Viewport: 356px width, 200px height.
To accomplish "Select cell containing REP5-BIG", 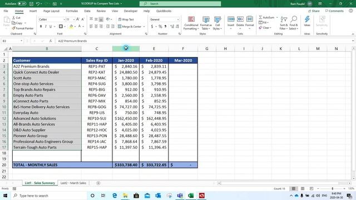I will 97,89.
